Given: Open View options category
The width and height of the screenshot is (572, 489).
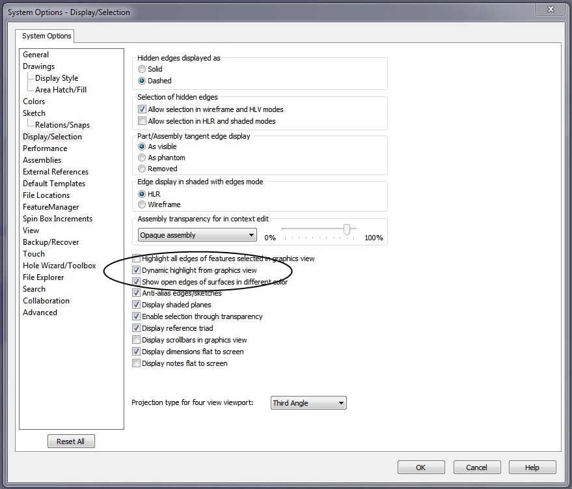Looking at the screenshot, I should [x=31, y=231].
